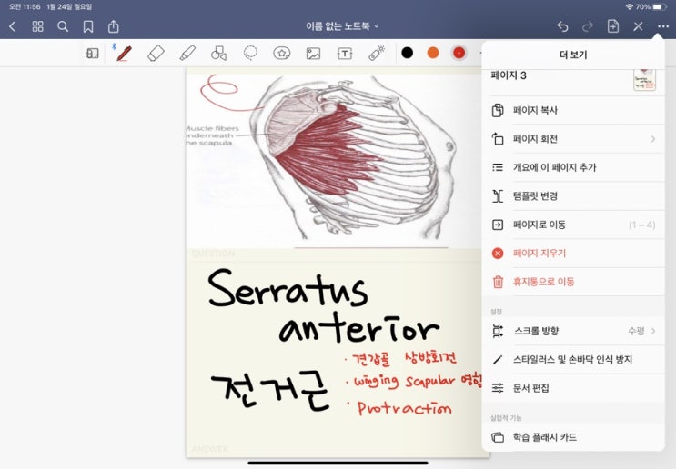
Task: Tap the rotate page icon
Action: (x=498, y=139)
